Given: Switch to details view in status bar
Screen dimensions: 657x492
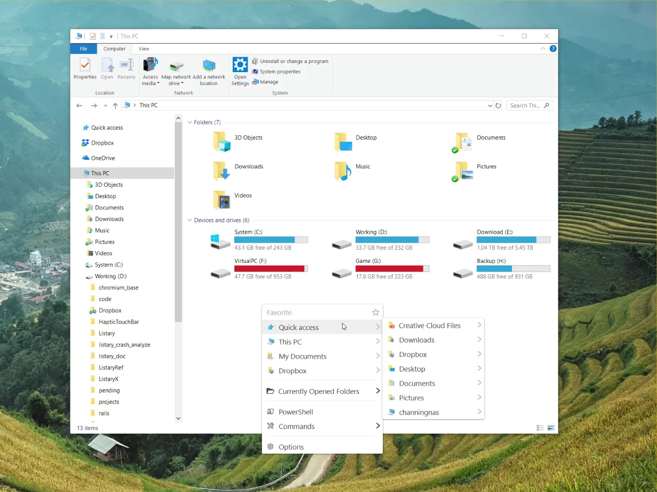Looking at the screenshot, I should (540, 428).
